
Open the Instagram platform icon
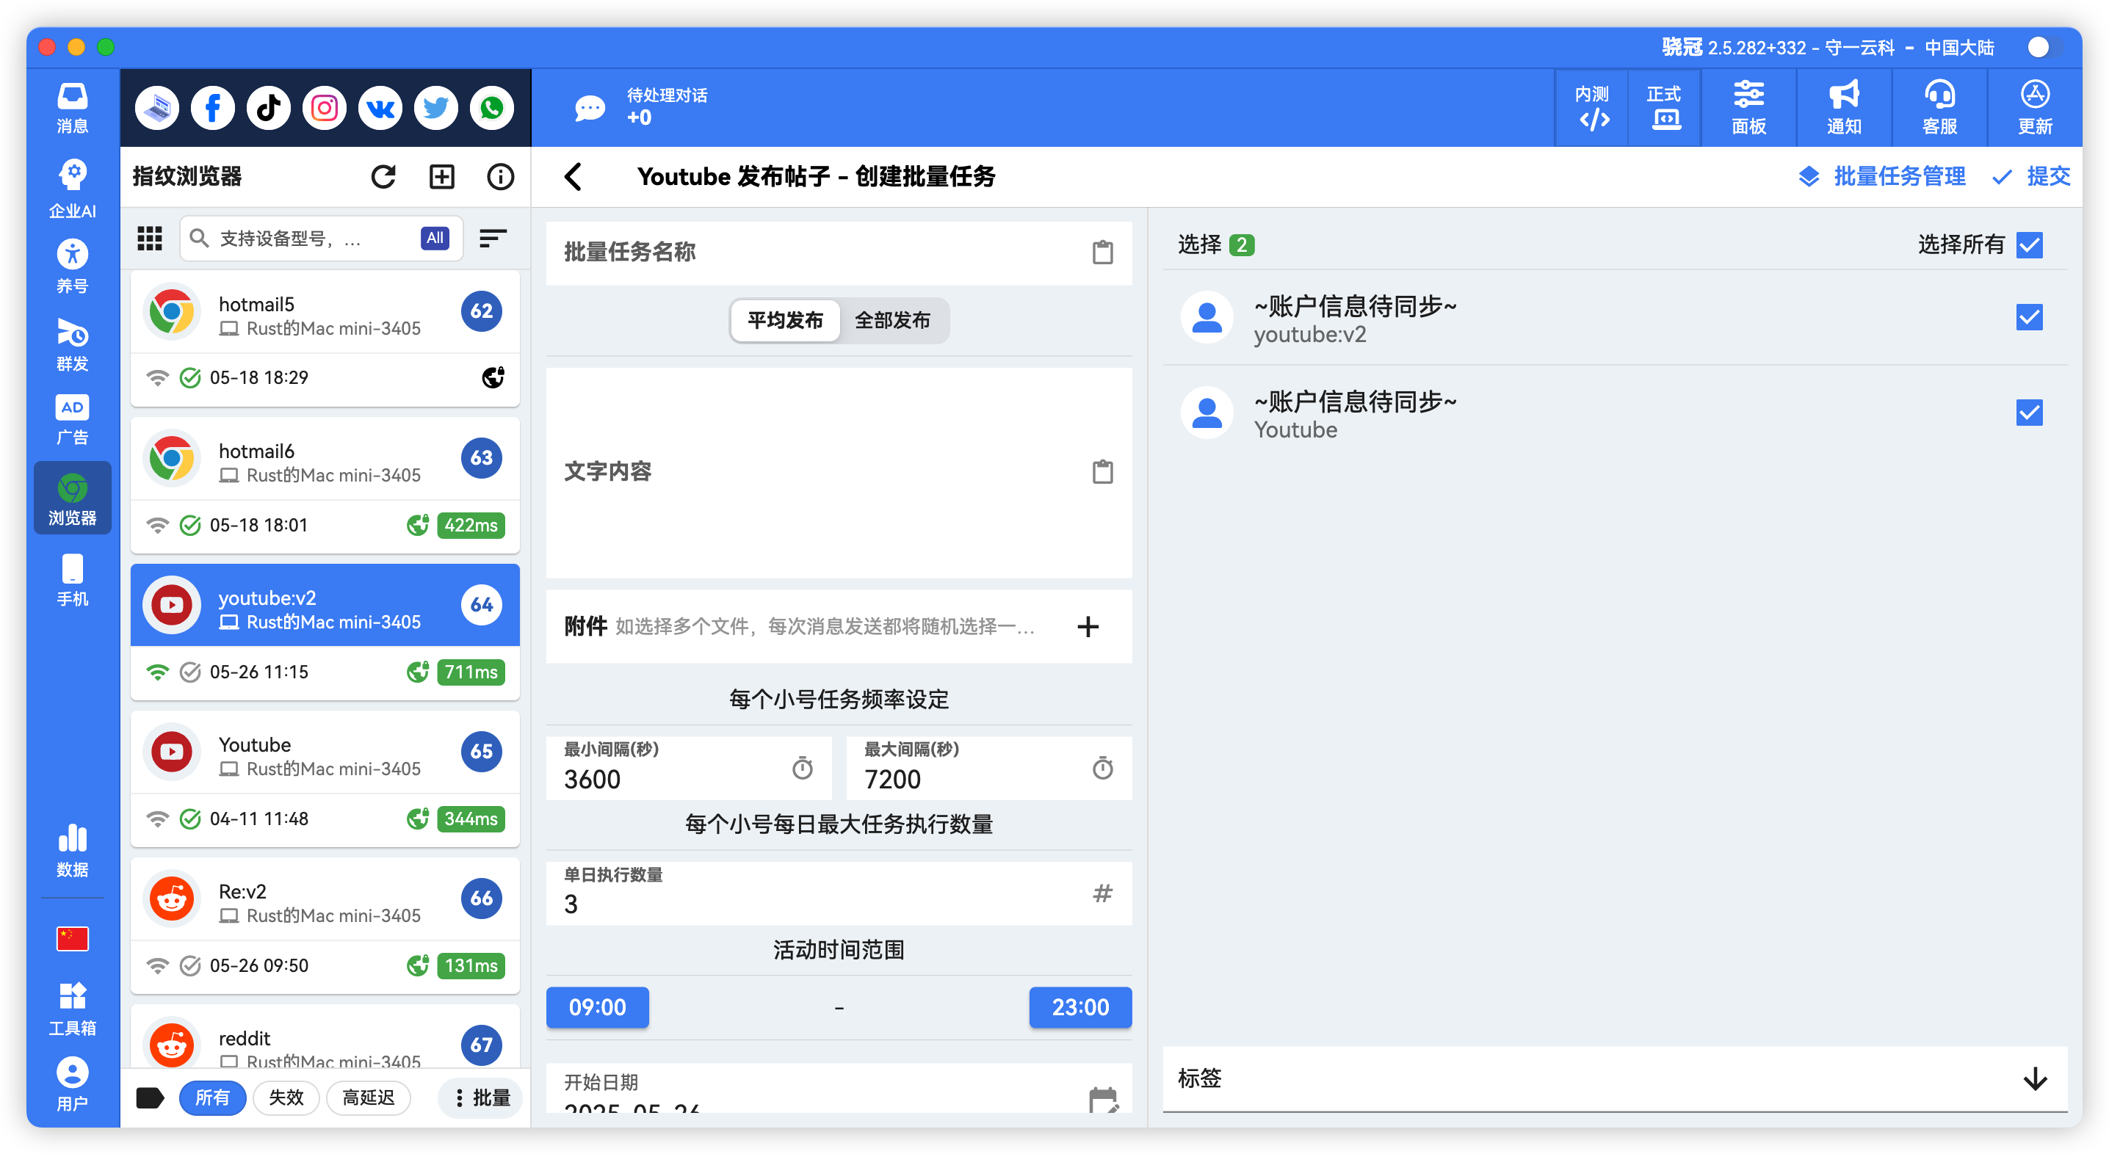pos(325,107)
